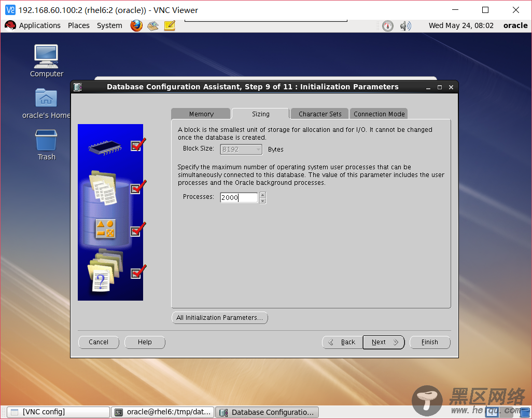Switch to the Character Sets tab
Viewport: 532px width, 419px height.
coord(319,114)
